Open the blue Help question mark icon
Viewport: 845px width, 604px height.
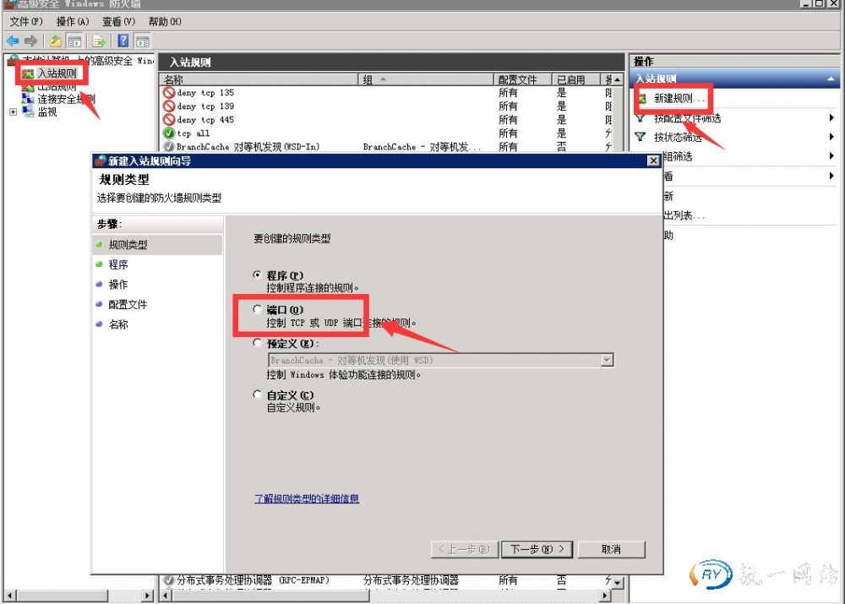pos(123,41)
